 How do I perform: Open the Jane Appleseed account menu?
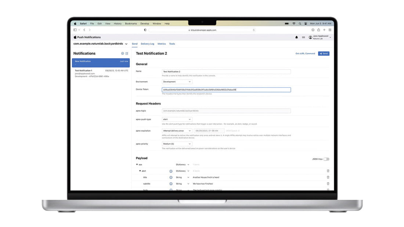pos(320,37)
